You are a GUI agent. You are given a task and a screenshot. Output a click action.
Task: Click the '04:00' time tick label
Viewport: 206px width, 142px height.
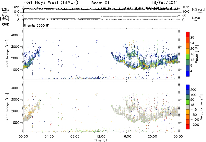(x=49, y=137)
